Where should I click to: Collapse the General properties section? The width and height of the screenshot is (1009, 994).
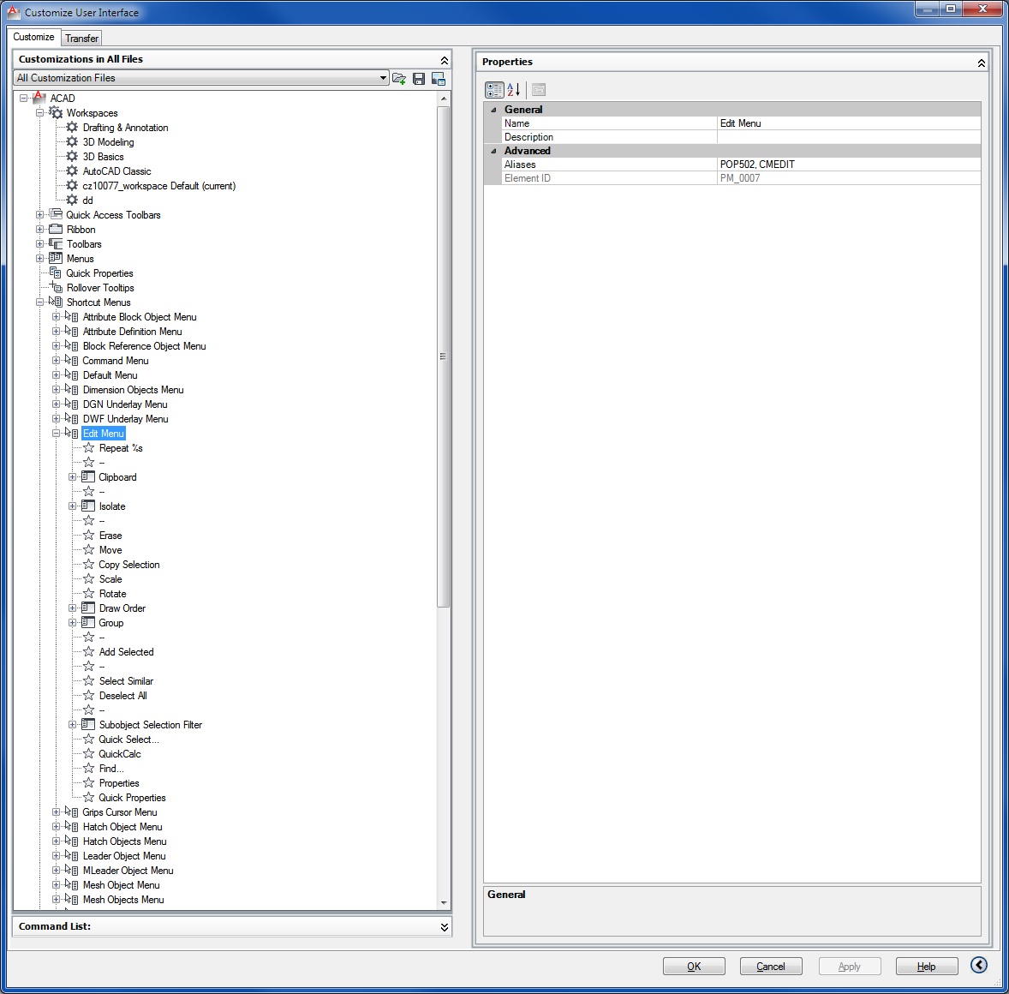[x=493, y=110]
